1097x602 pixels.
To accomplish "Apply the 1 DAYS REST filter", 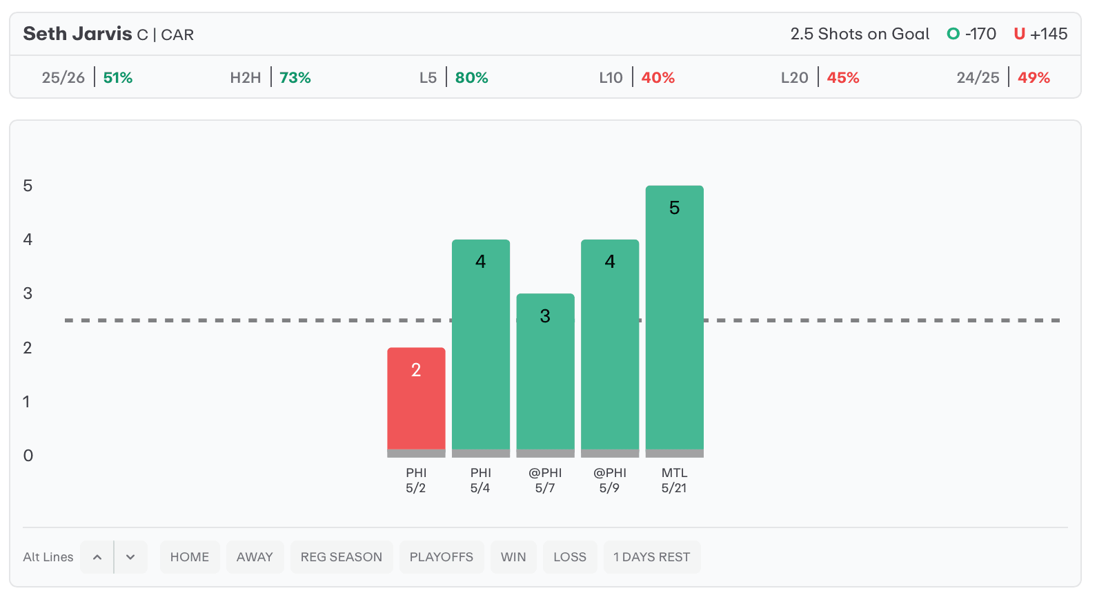I will tap(652, 557).
